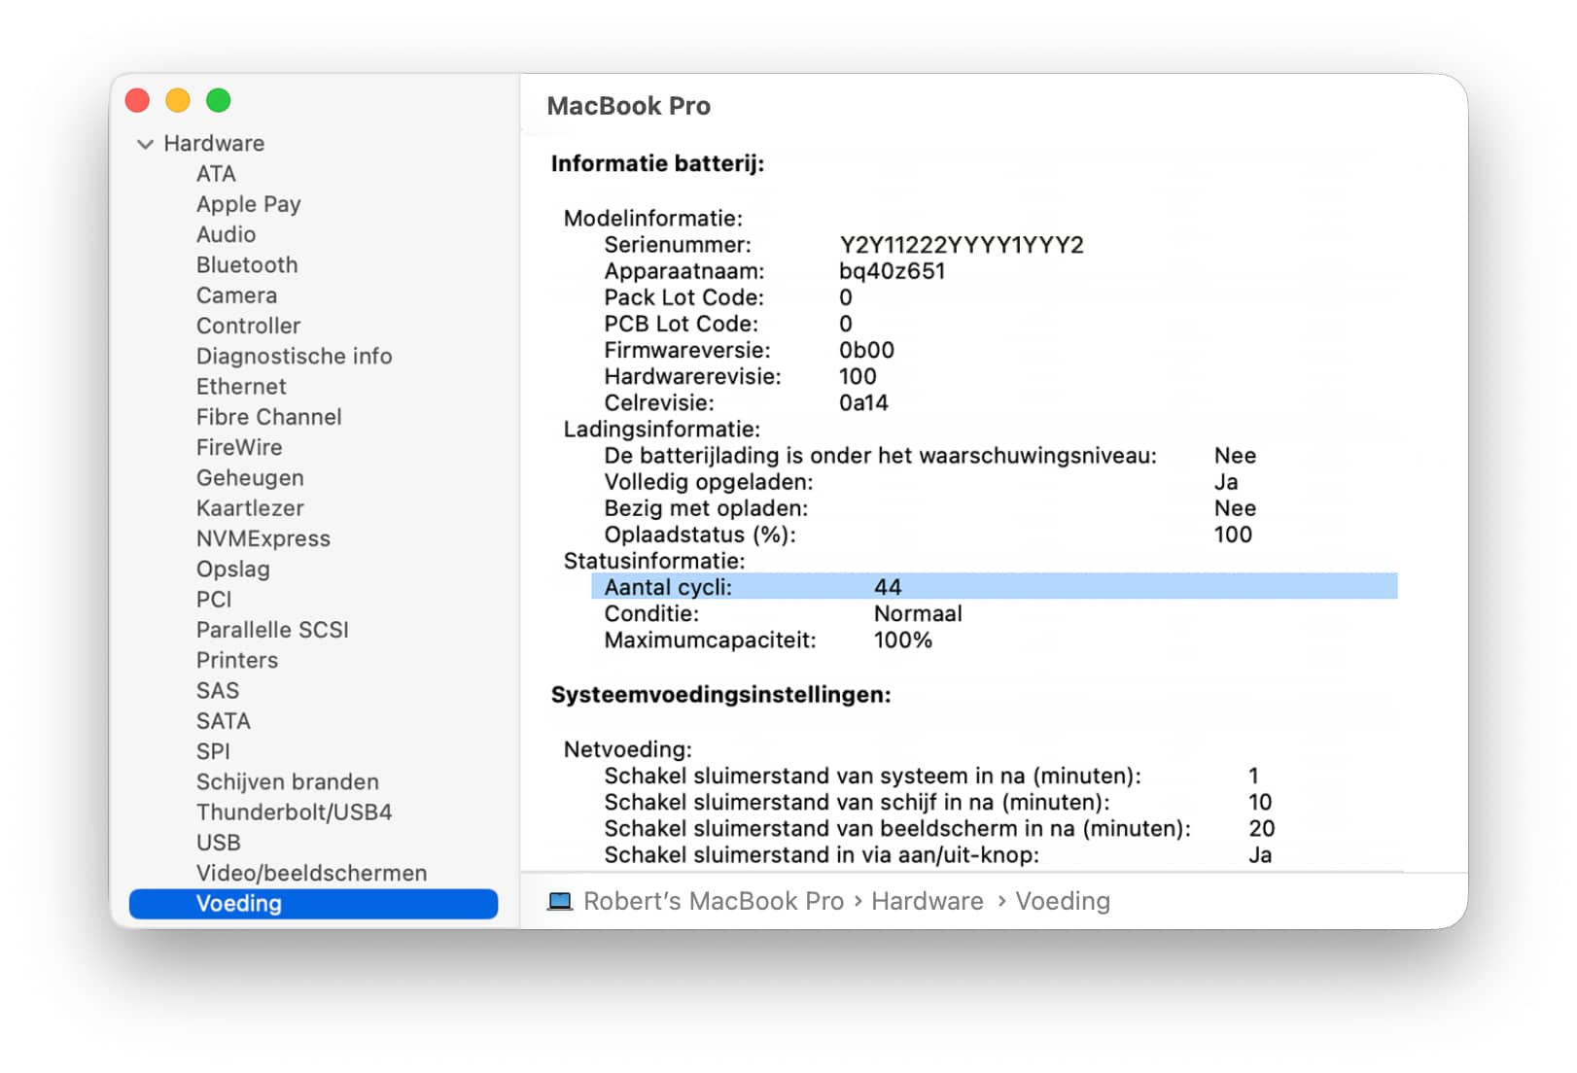Open the Camera category

coord(236,295)
